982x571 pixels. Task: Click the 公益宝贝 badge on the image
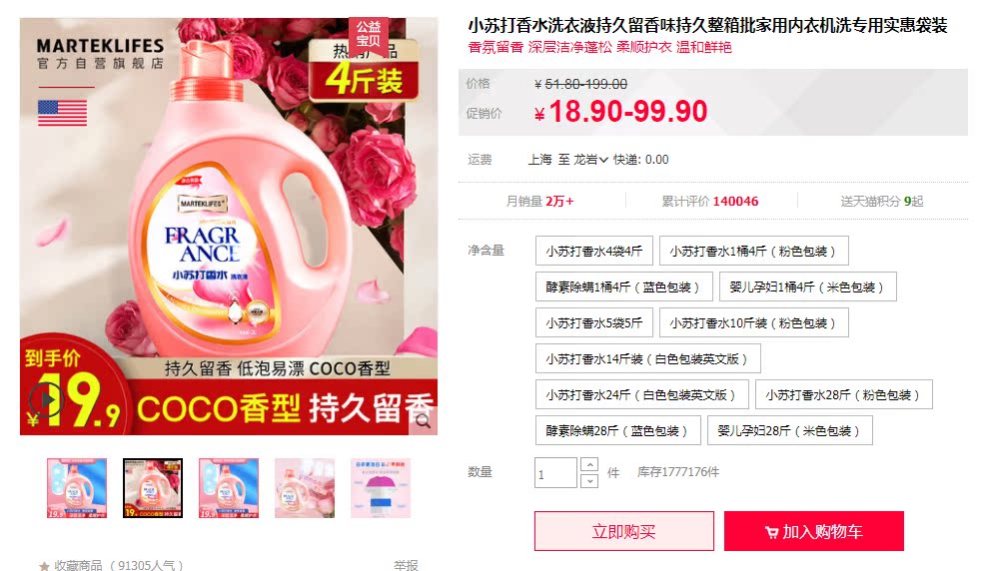tap(369, 34)
